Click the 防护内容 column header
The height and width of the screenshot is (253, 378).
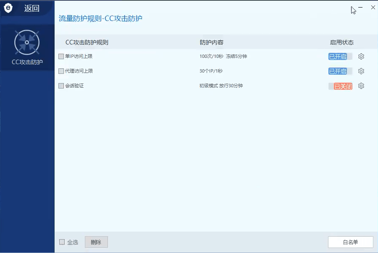tap(211, 42)
